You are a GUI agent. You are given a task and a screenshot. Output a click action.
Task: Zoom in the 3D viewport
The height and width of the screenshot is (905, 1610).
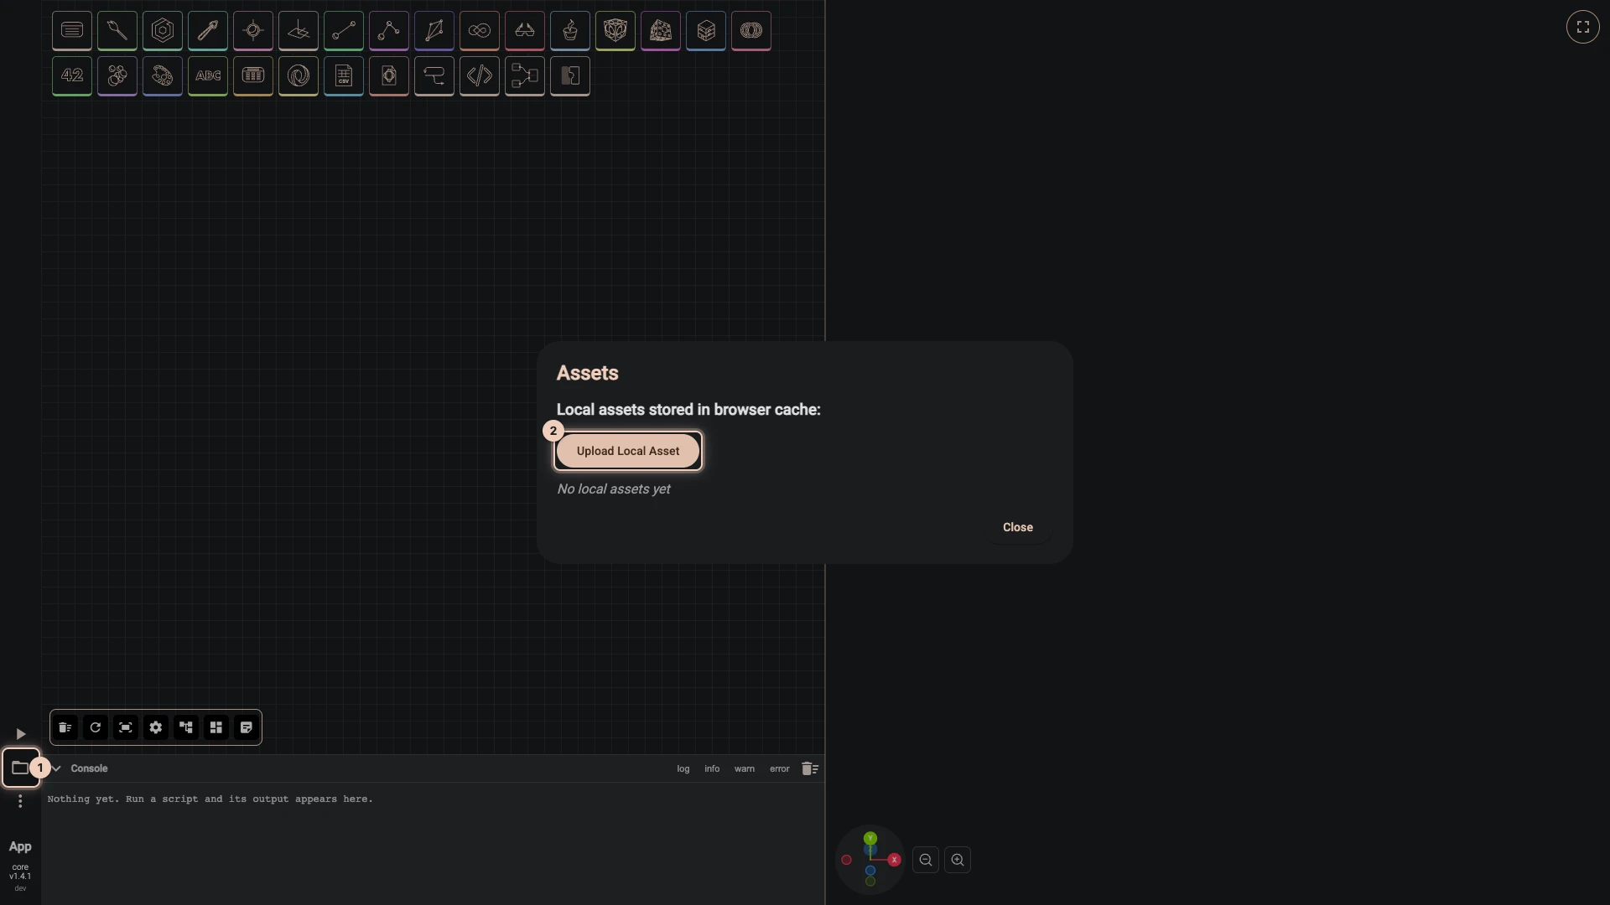958,860
